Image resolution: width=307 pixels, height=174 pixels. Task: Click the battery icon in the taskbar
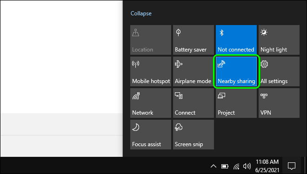click(x=225, y=166)
